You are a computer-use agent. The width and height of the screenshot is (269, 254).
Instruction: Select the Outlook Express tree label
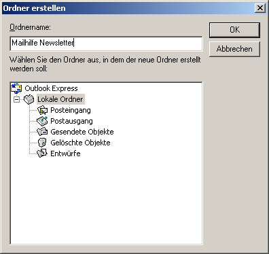[x=51, y=88]
